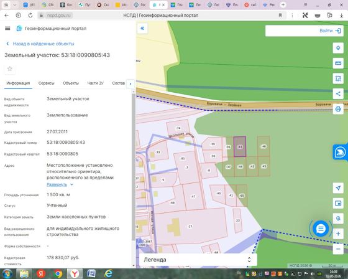
Task: Click the nspd.gov.ru address field
Action: tap(58, 16)
